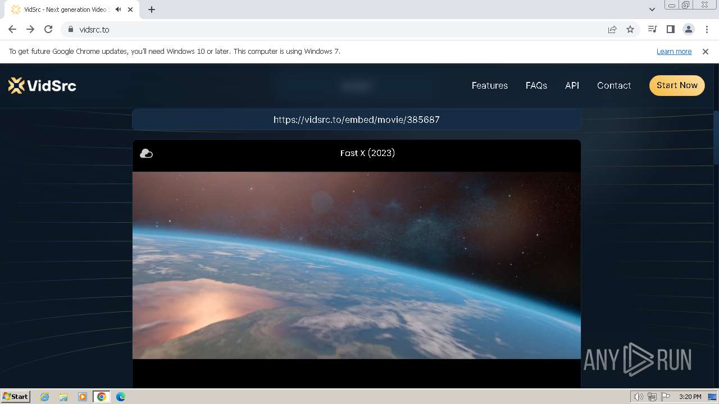Open the system volume tray icon
The image size is (719, 404).
[x=638, y=397]
